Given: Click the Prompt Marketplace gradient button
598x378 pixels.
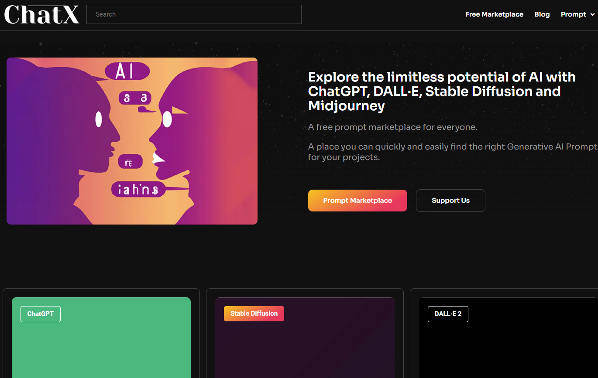Looking at the screenshot, I should click(357, 201).
